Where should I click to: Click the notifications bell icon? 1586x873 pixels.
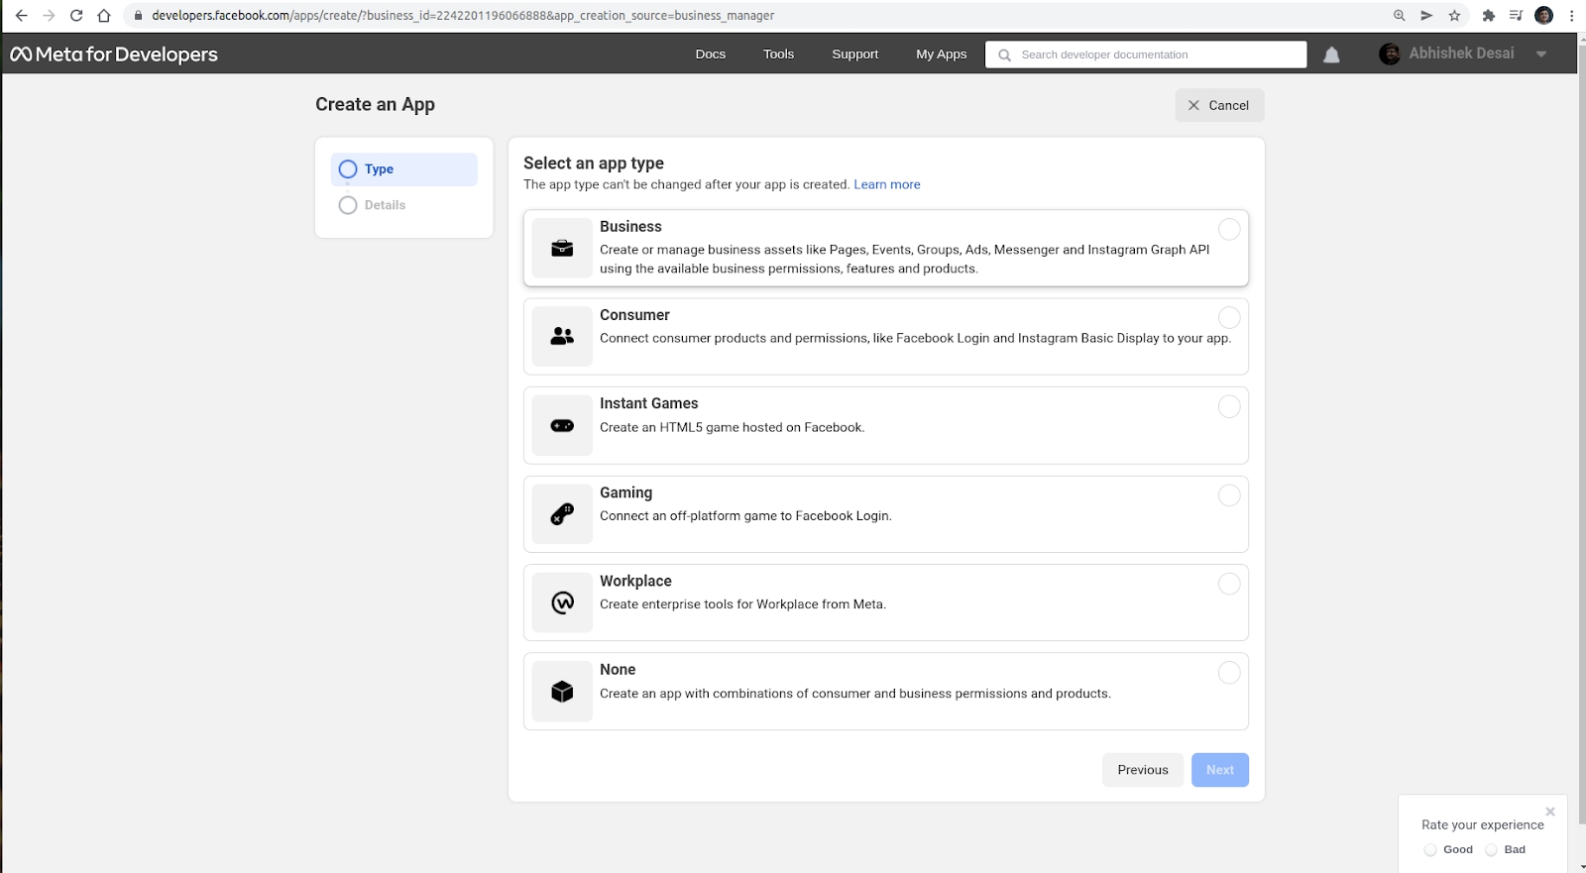[x=1331, y=55]
